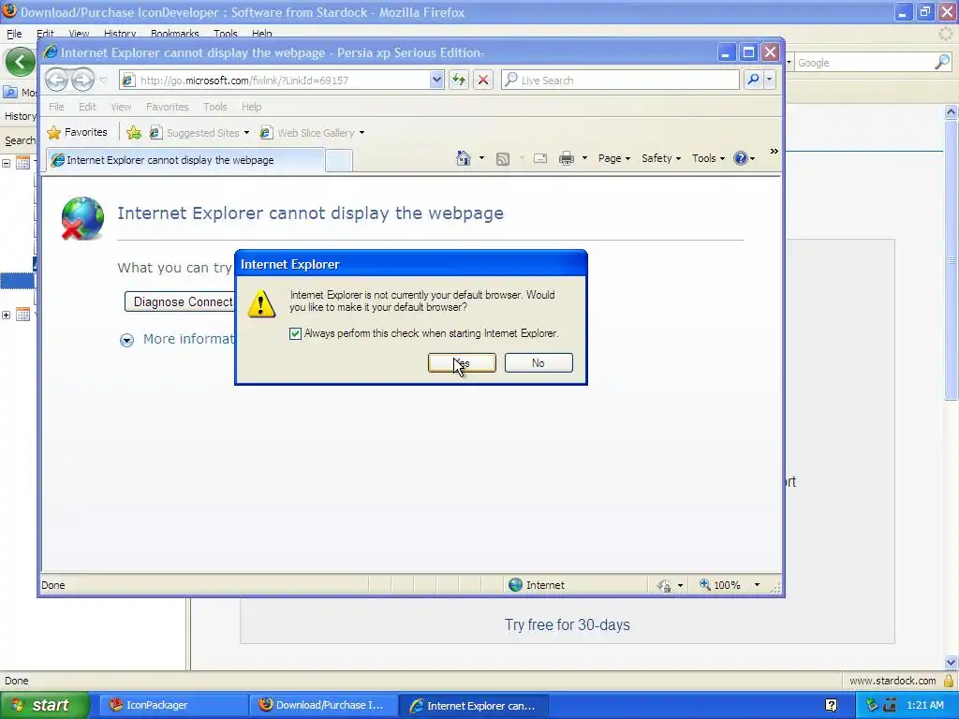Image resolution: width=959 pixels, height=719 pixels.
Task: Open the IE recent pages dropdown arrow
Action: point(103,81)
